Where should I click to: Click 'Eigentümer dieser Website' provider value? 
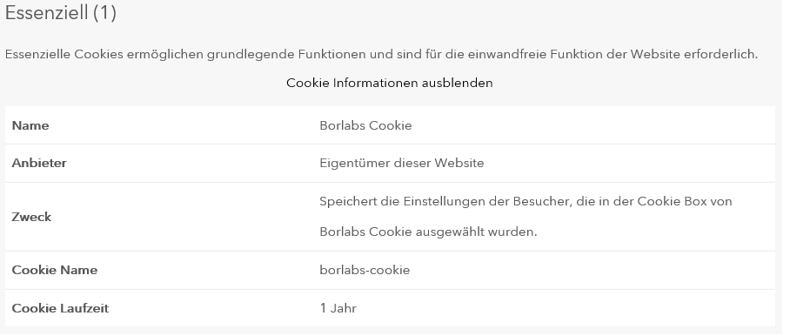[x=402, y=164]
